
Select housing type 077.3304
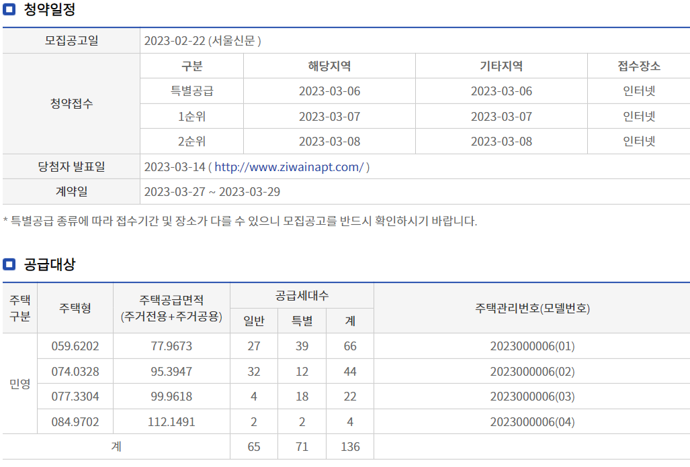(x=75, y=397)
